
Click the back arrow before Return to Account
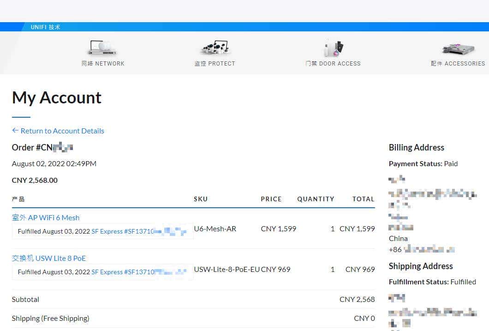tap(15, 131)
